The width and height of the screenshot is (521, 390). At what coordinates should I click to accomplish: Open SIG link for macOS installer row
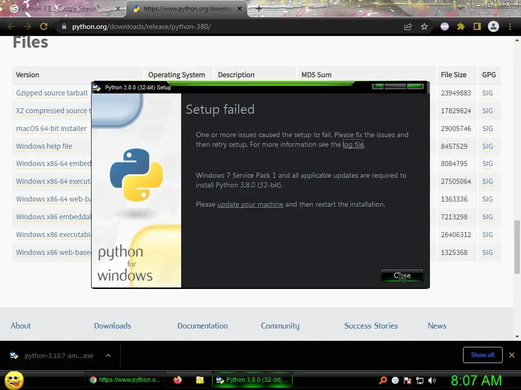coord(487,128)
